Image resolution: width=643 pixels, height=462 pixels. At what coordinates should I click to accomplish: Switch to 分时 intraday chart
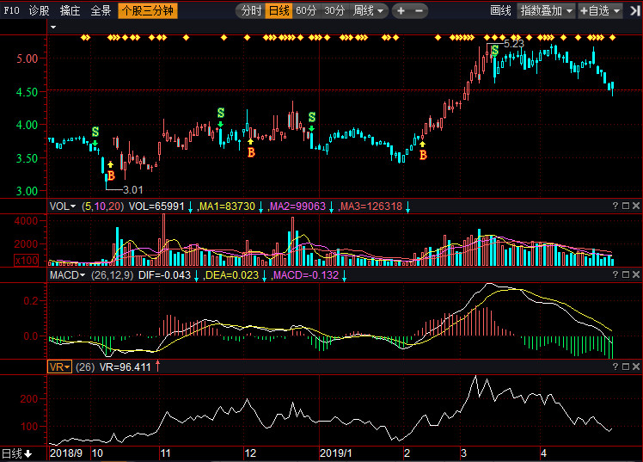tap(251, 10)
